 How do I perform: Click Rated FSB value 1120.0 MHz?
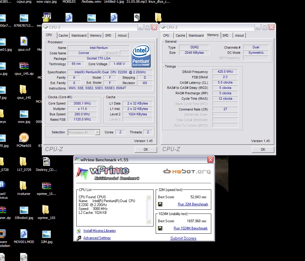pyautogui.click(x=82, y=120)
